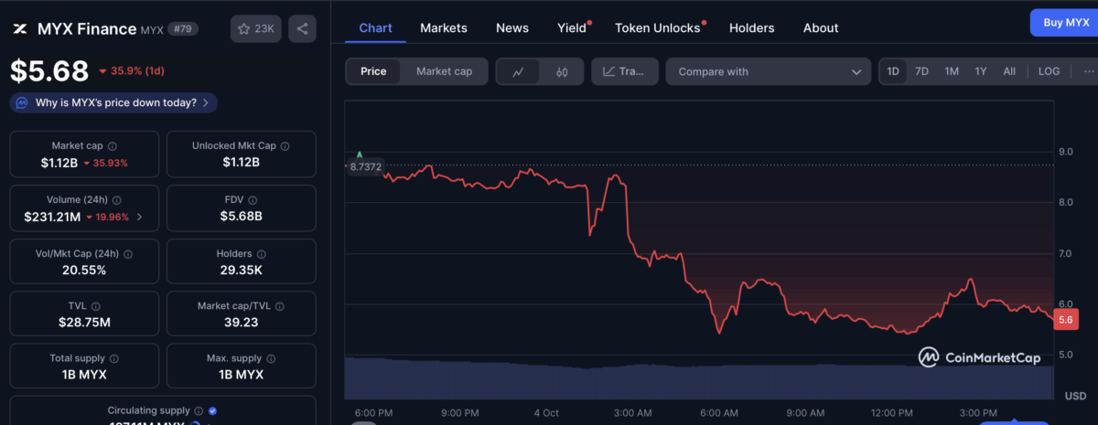Viewport: 1098px width, 425px height.
Task: Click the 8.7372 opening price label
Action: click(x=365, y=166)
